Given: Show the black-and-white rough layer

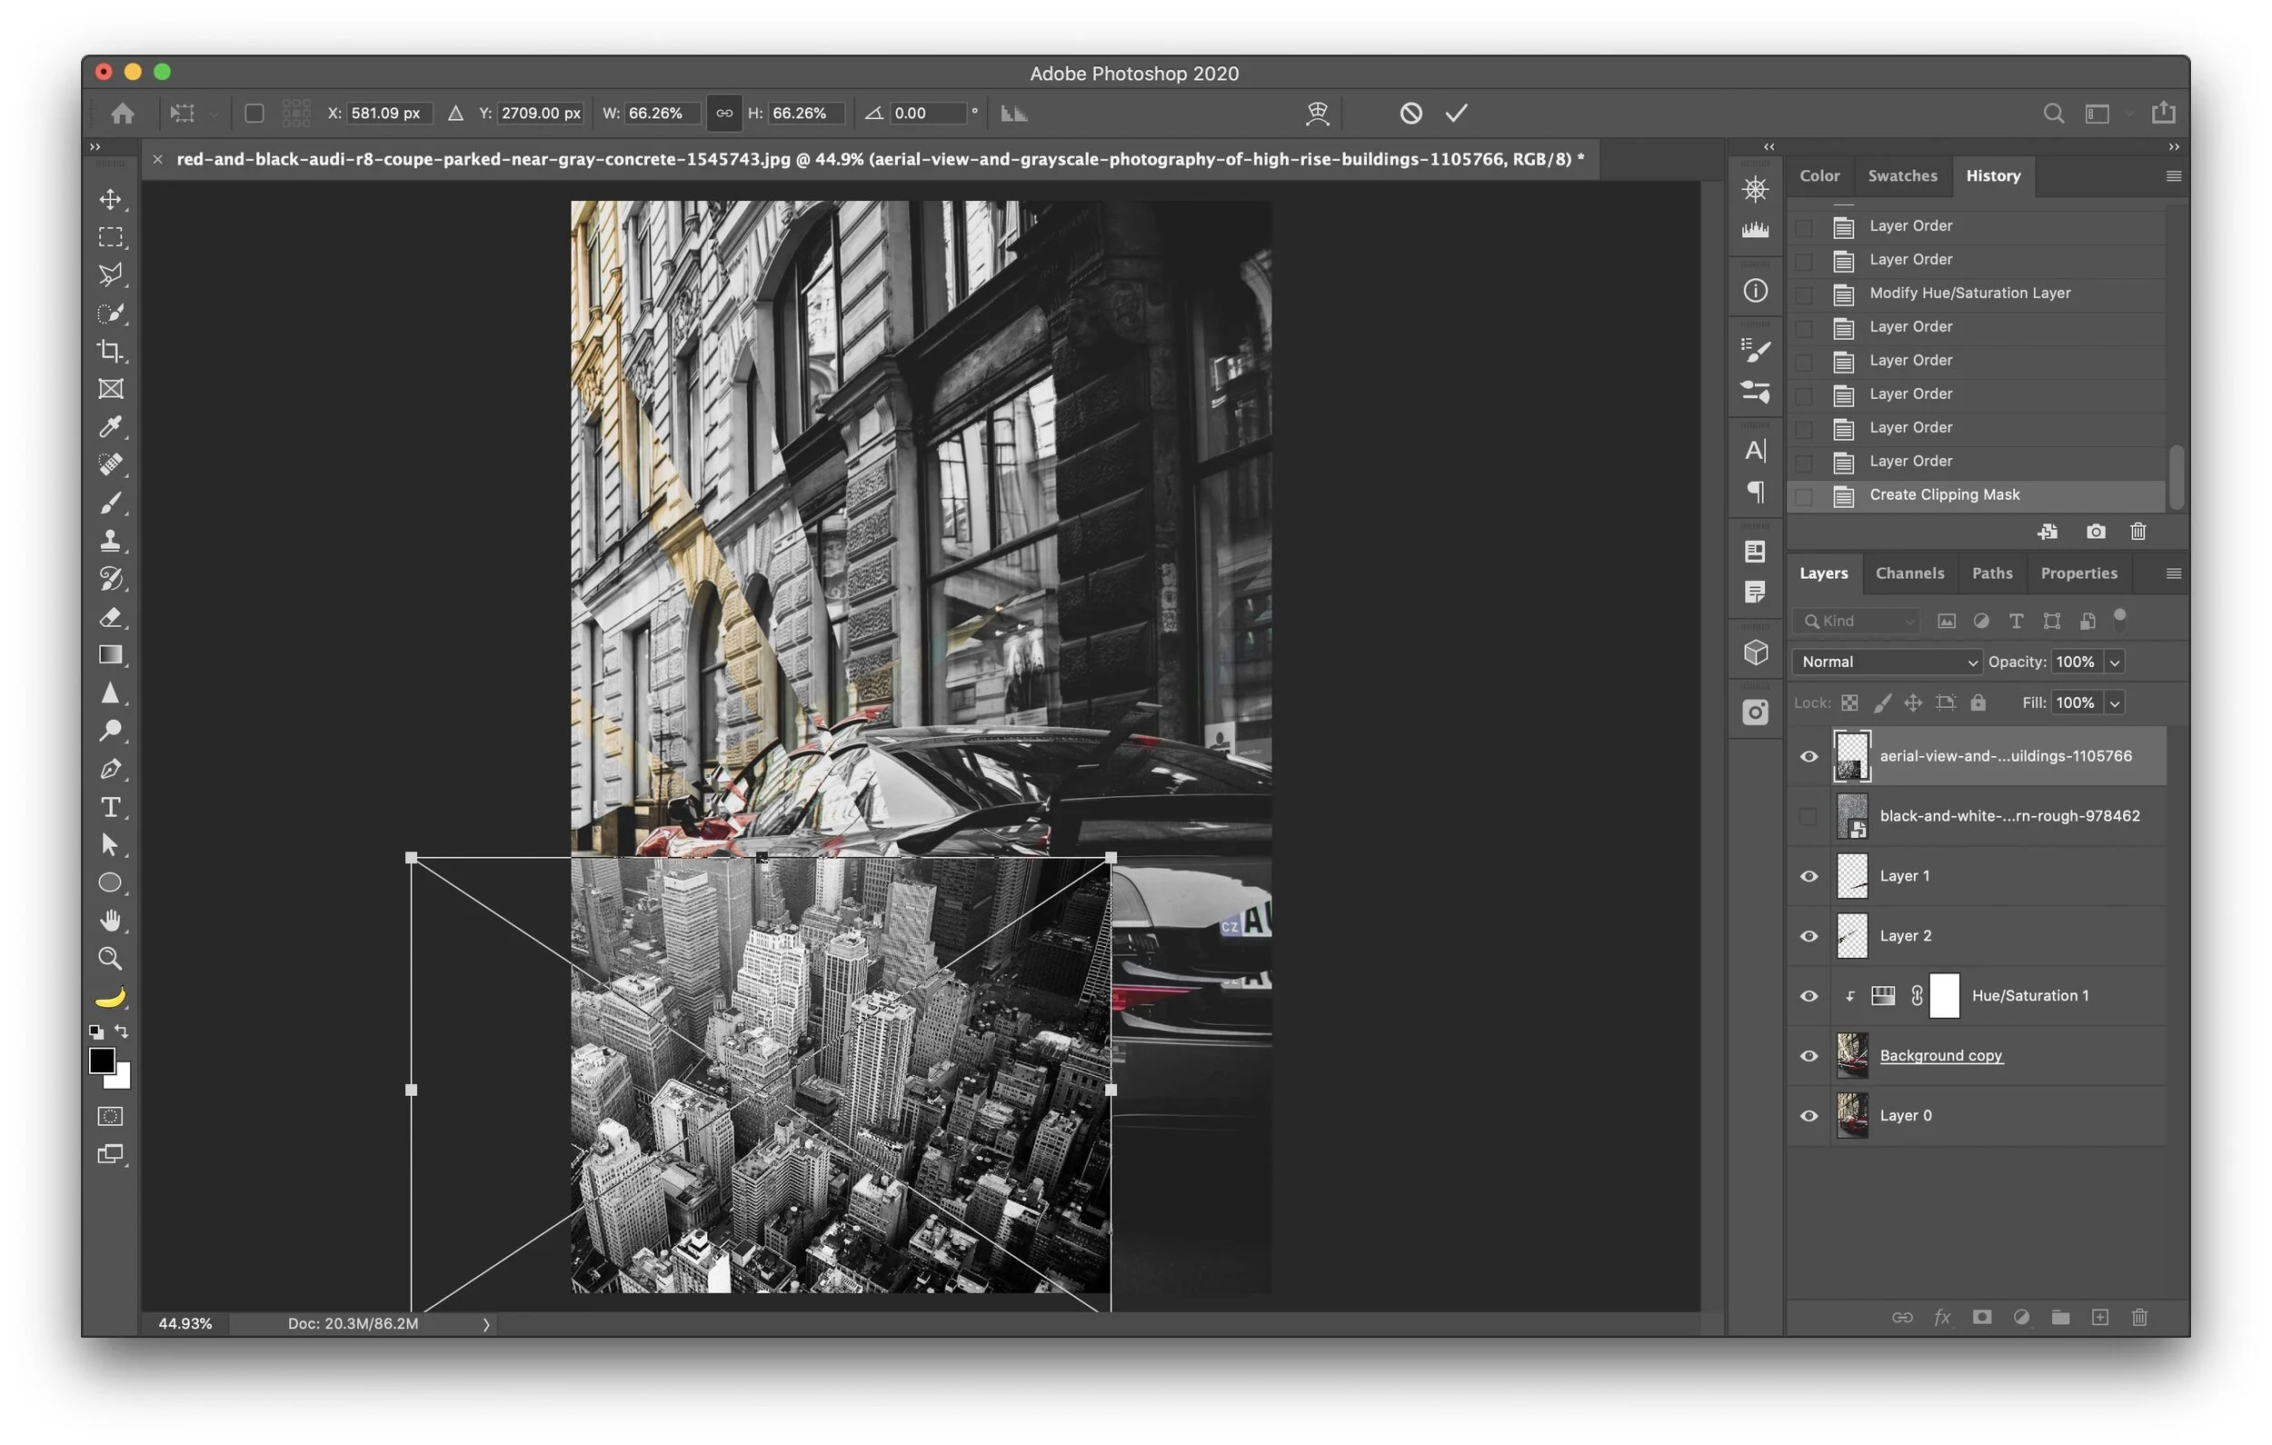Looking at the screenshot, I should point(1808,816).
